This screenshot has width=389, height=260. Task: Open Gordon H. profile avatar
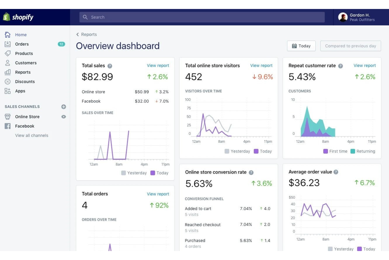tap(343, 17)
